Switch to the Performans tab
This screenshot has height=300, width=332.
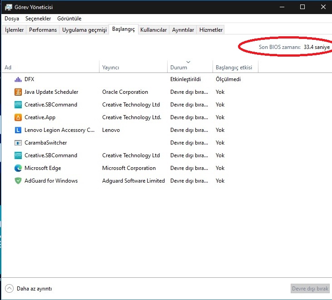pos(43,30)
